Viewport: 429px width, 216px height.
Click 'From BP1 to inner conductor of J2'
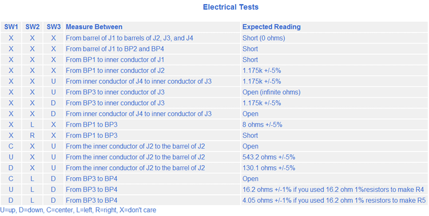coord(115,70)
